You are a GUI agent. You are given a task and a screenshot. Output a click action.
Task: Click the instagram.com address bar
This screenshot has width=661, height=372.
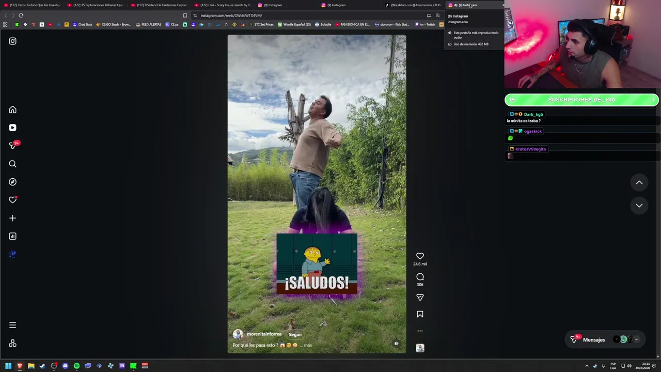tap(310, 16)
